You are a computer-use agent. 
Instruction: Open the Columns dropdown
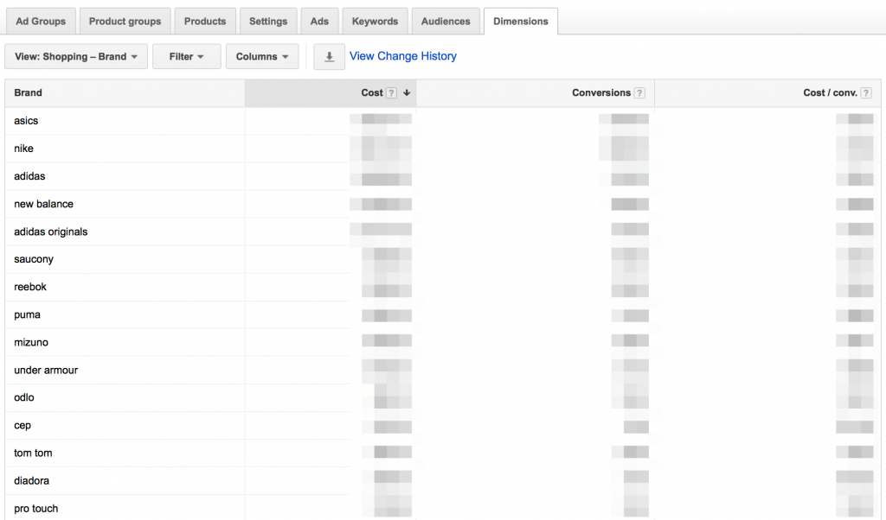(262, 57)
